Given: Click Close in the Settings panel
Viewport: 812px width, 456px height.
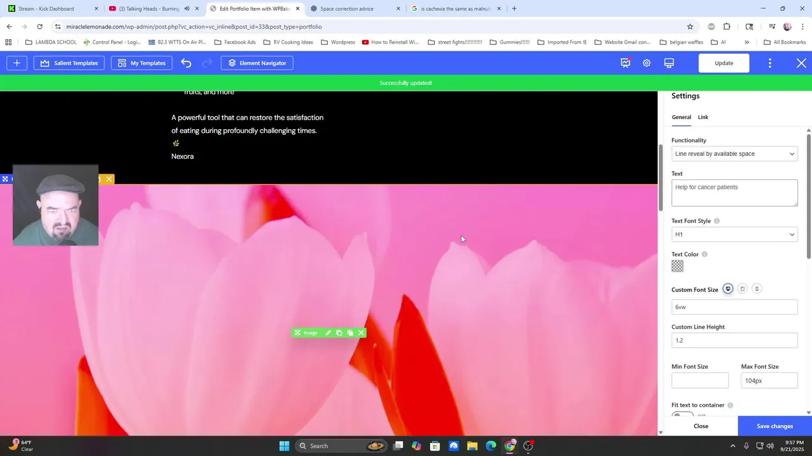Looking at the screenshot, I should [x=701, y=426].
